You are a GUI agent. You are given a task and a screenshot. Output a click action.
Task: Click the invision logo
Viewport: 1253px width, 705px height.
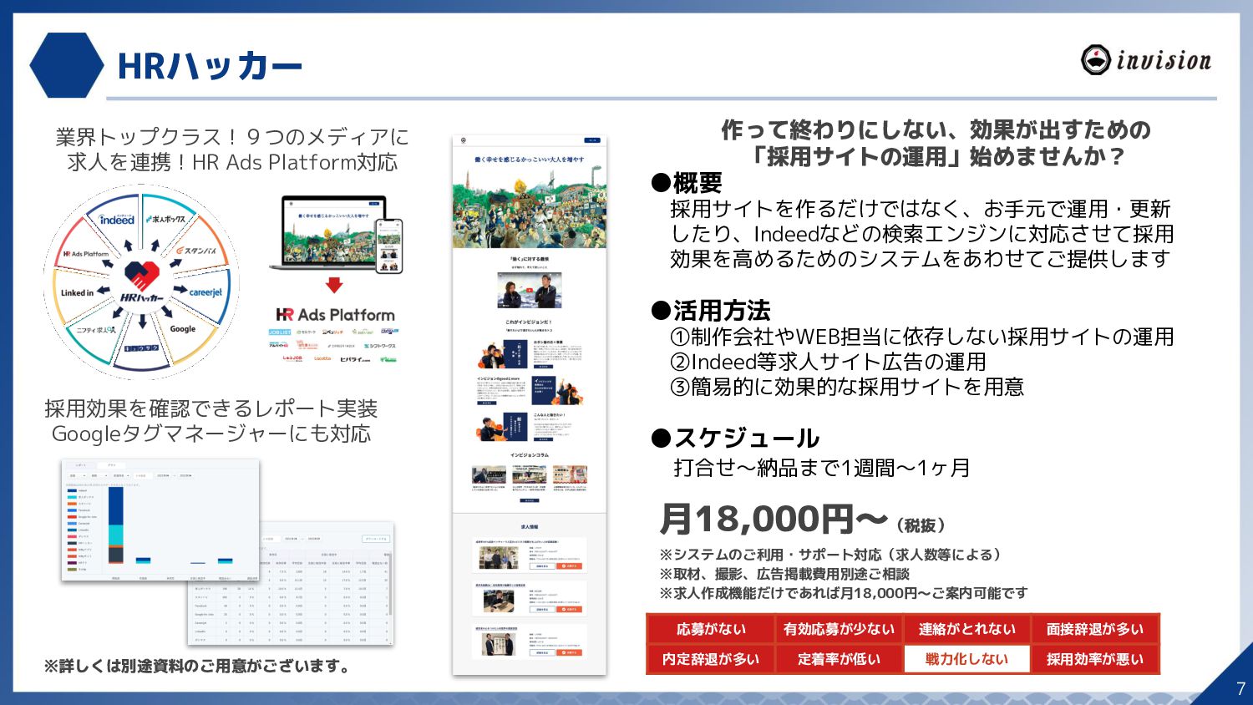1146,60
